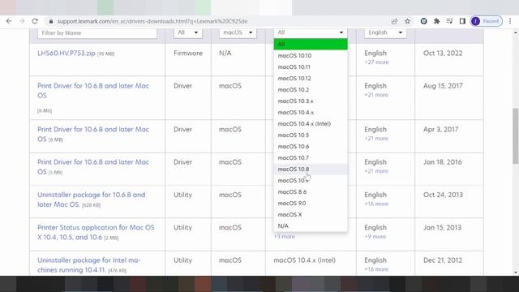519x292 pixels.
Task: Open the media control icon
Action: (449, 21)
